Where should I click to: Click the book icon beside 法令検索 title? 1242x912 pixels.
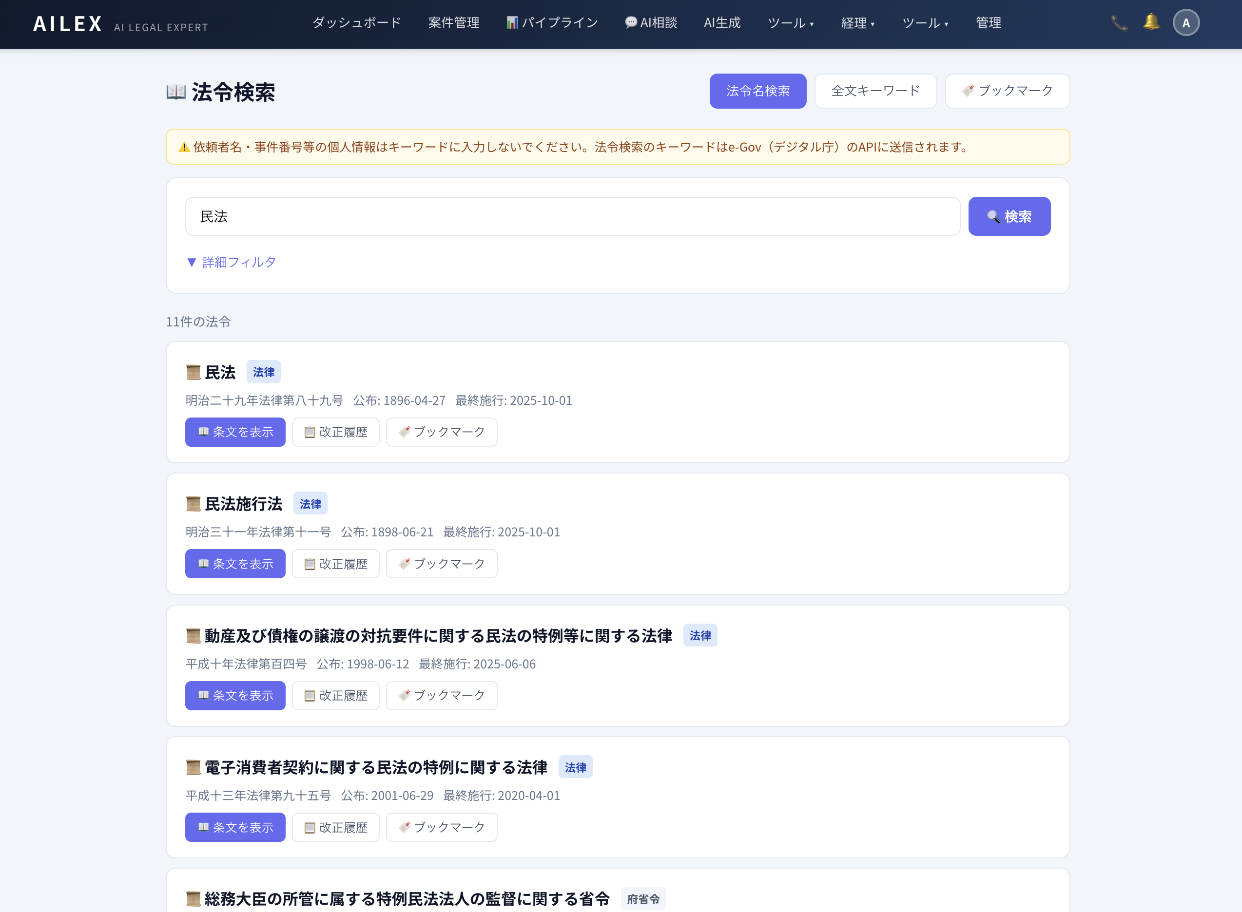pyautogui.click(x=176, y=92)
